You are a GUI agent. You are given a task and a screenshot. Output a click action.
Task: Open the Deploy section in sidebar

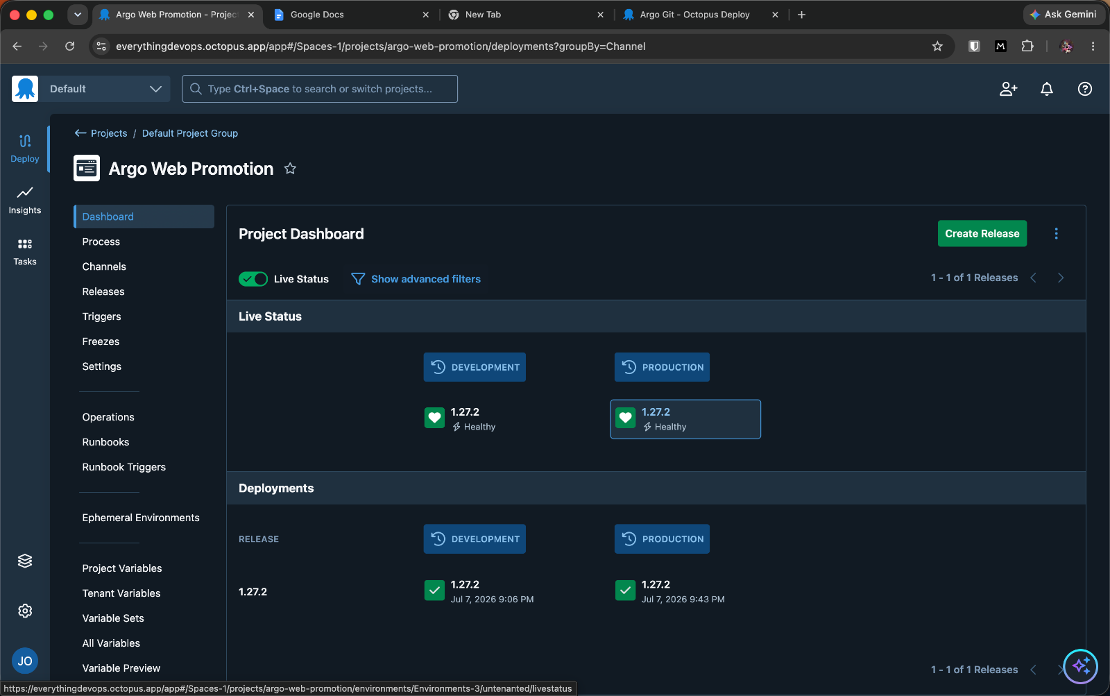coord(25,148)
